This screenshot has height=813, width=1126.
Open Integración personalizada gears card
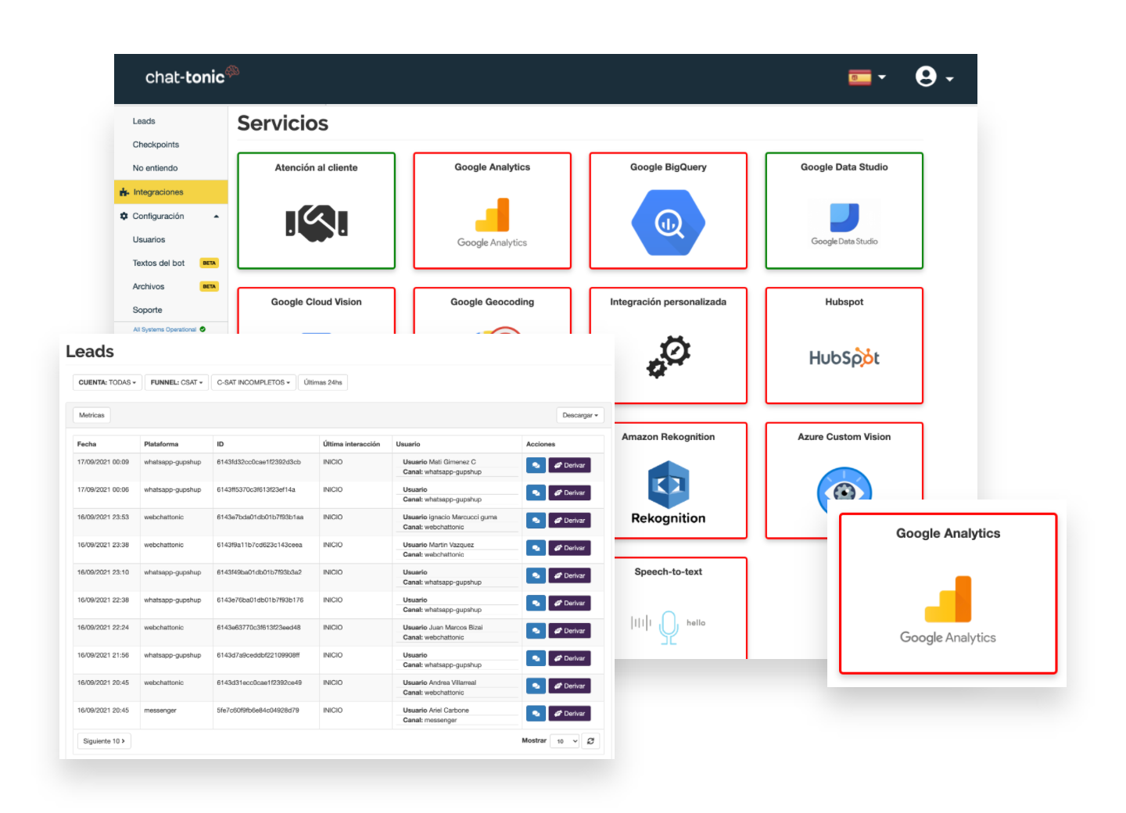(x=669, y=346)
